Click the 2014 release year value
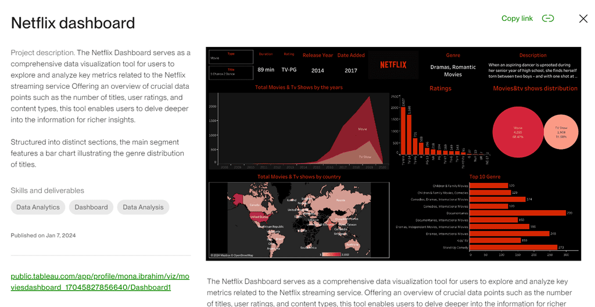Screen dimensions: 595x307 point(318,70)
